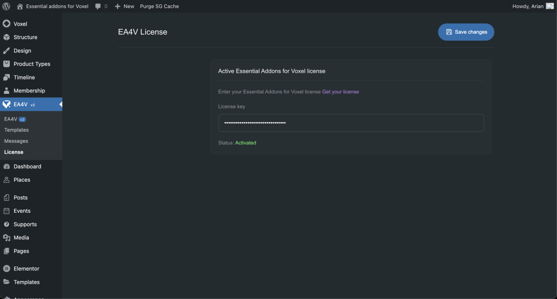
Task: Click the WordPress logo icon
Action: click(6, 6)
